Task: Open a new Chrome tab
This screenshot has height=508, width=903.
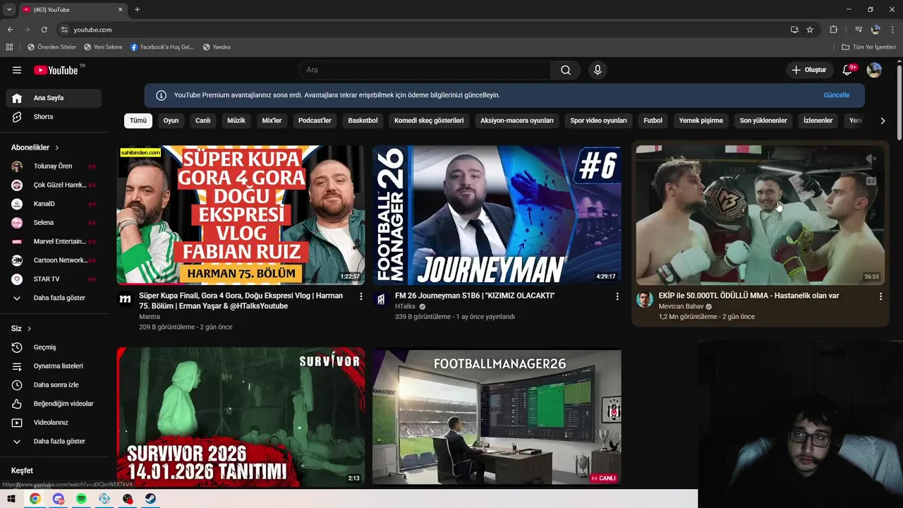Action: [x=137, y=9]
